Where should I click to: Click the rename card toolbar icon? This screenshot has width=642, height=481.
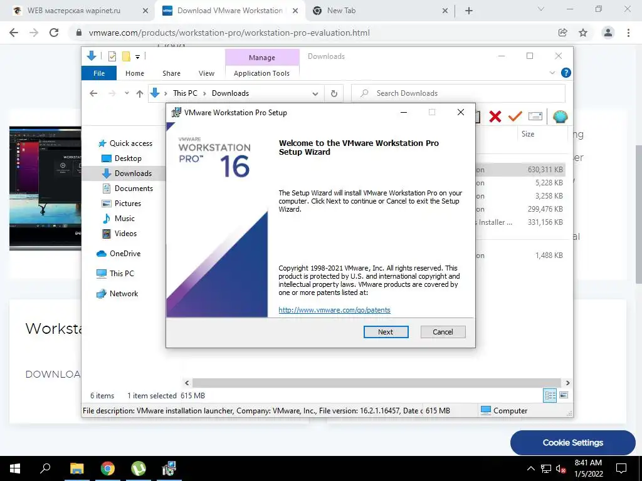tap(535, 116)
